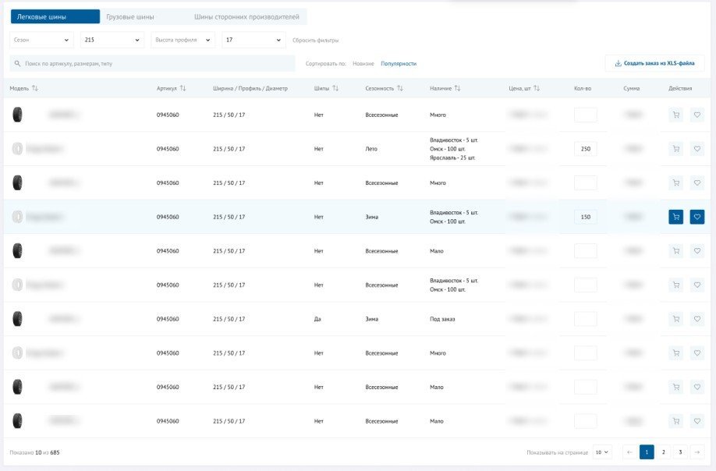This screenshot has width=716, height=471.
Task: Sort results by Новизне
Action: [363, 63]
